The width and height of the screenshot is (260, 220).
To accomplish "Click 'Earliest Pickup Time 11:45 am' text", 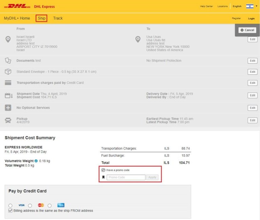I will point(170,119).
